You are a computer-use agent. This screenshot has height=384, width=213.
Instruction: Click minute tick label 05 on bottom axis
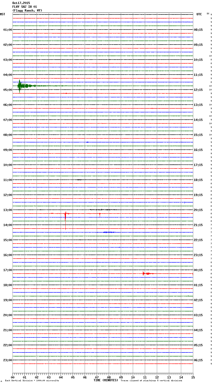click(73, 377)
